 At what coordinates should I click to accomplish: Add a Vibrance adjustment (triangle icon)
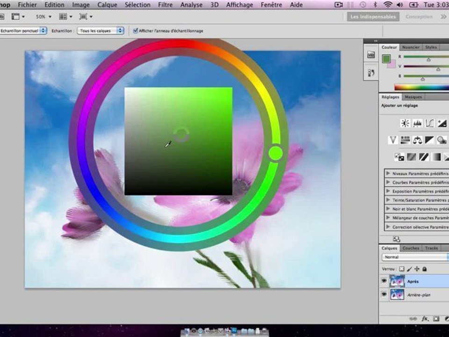point(393,140)
